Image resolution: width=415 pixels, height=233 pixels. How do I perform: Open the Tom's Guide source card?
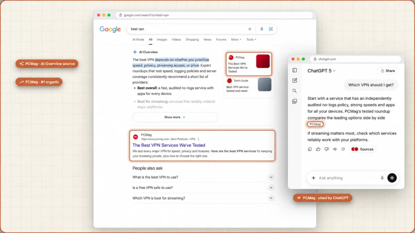click(x=248, y=85)
